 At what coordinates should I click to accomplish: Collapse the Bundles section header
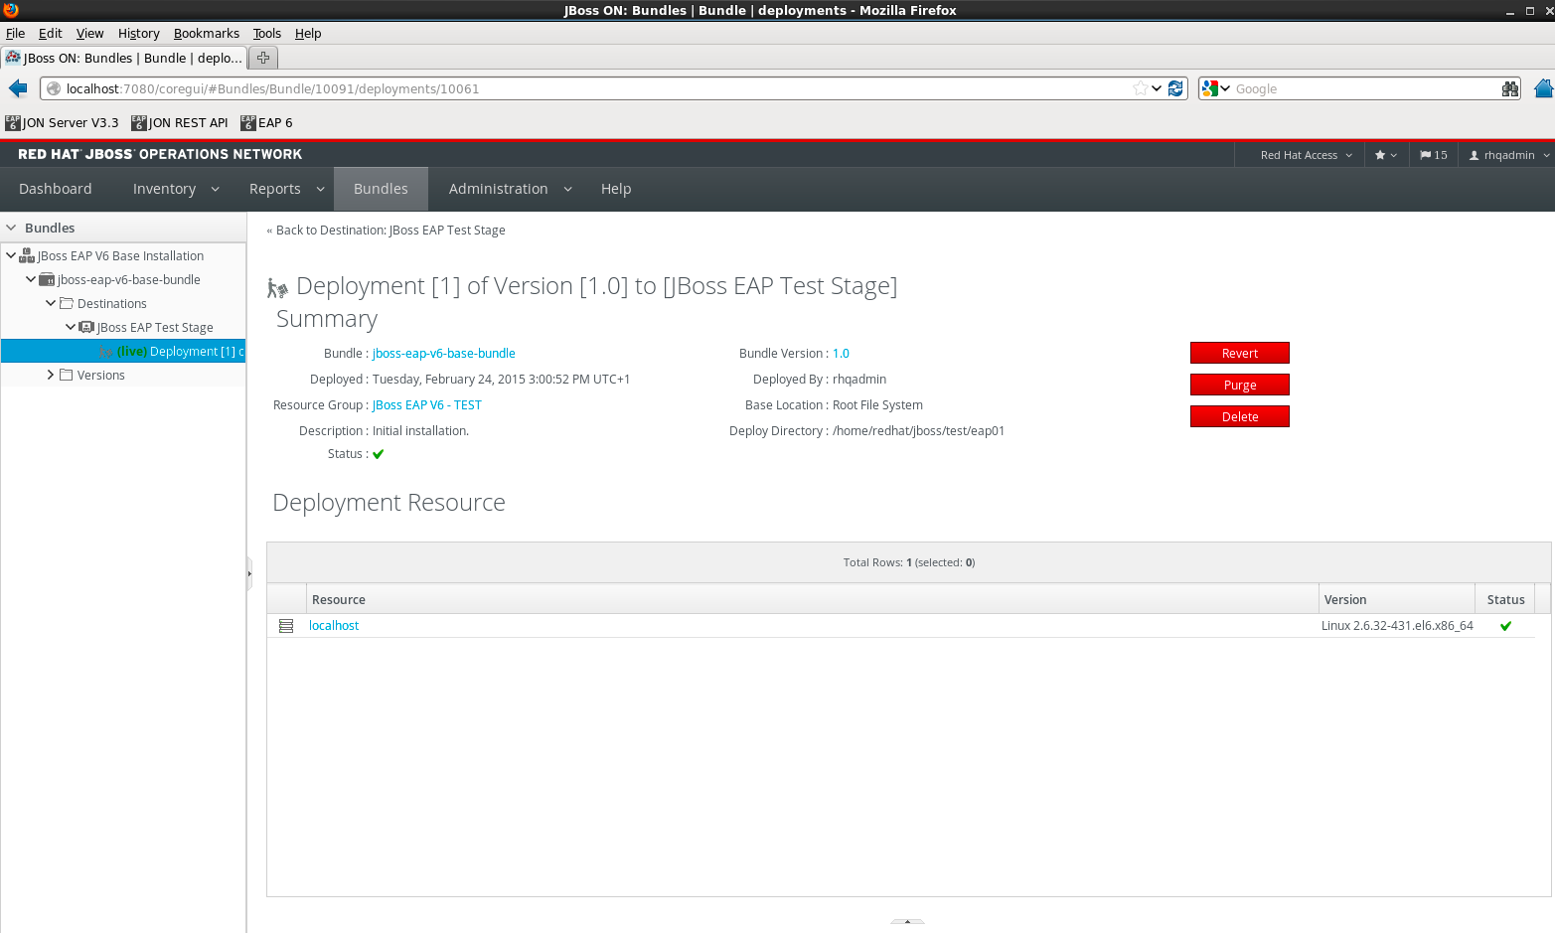pyautogui.click(x=12, y=228)
